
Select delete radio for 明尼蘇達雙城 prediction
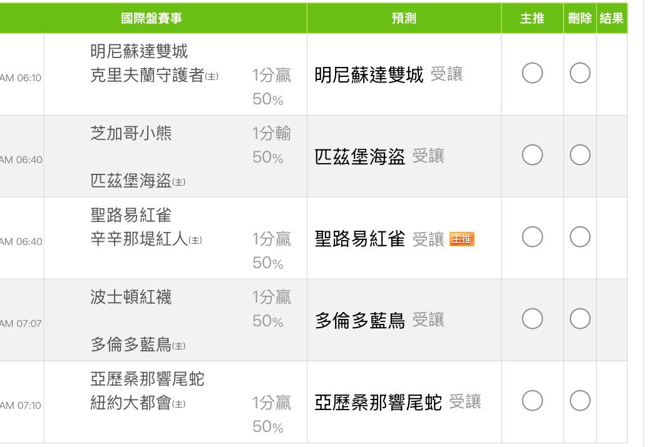(x=580, y=73)
